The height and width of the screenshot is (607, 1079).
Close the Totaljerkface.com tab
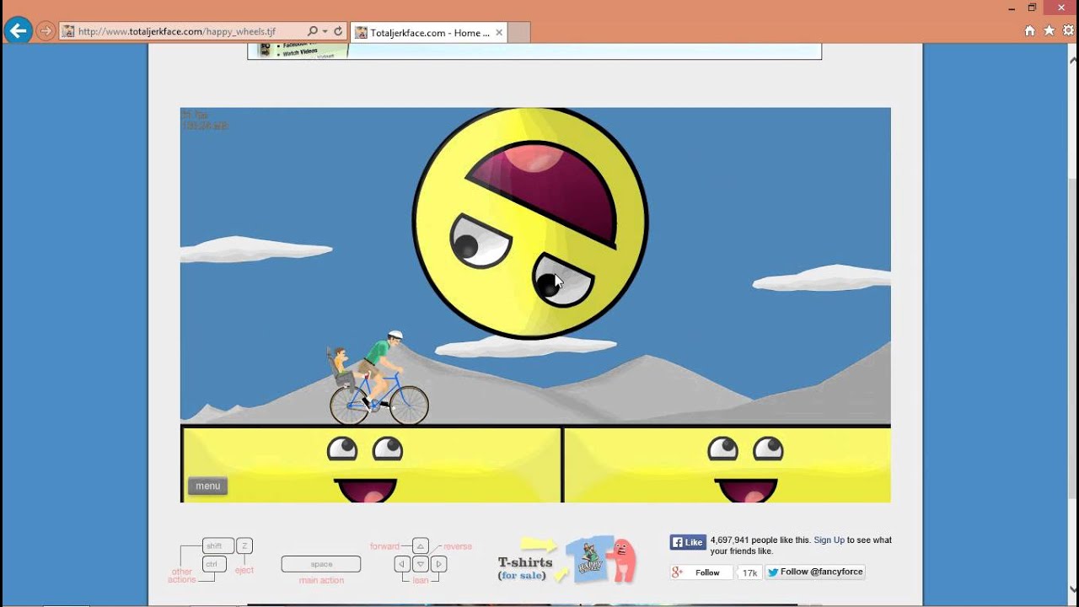[499, 33]
